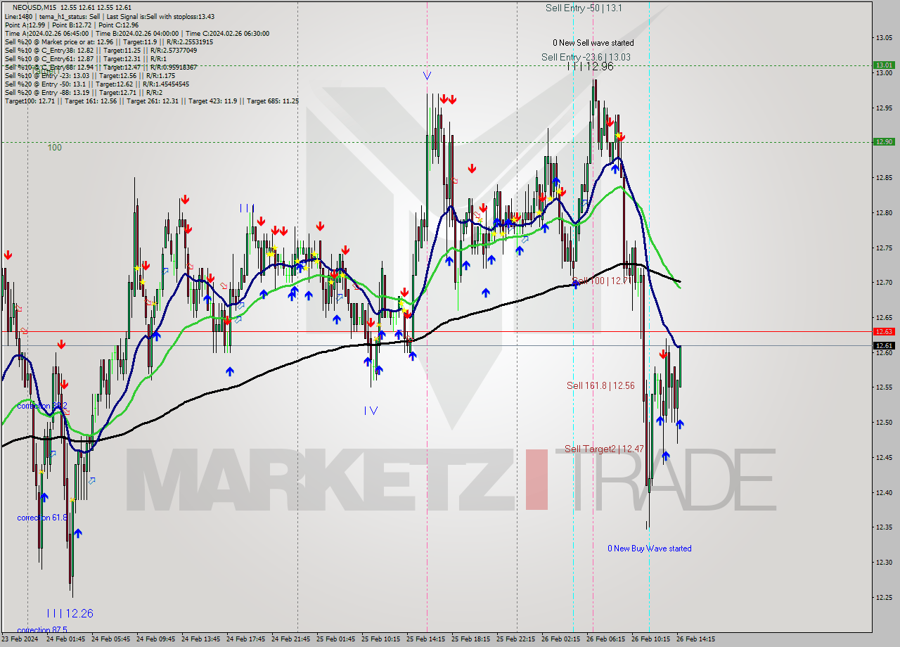The height and width of the screenshot is (647, 900).
Task: Click the '0 New Sell wave started' label
Action: (x=593, y=43)
